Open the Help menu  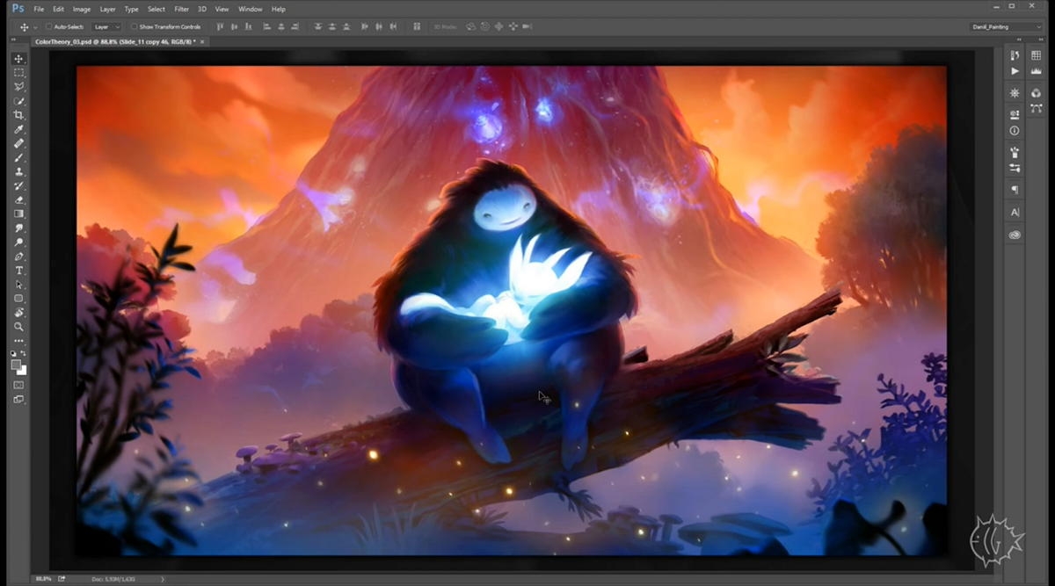[279, 9]
